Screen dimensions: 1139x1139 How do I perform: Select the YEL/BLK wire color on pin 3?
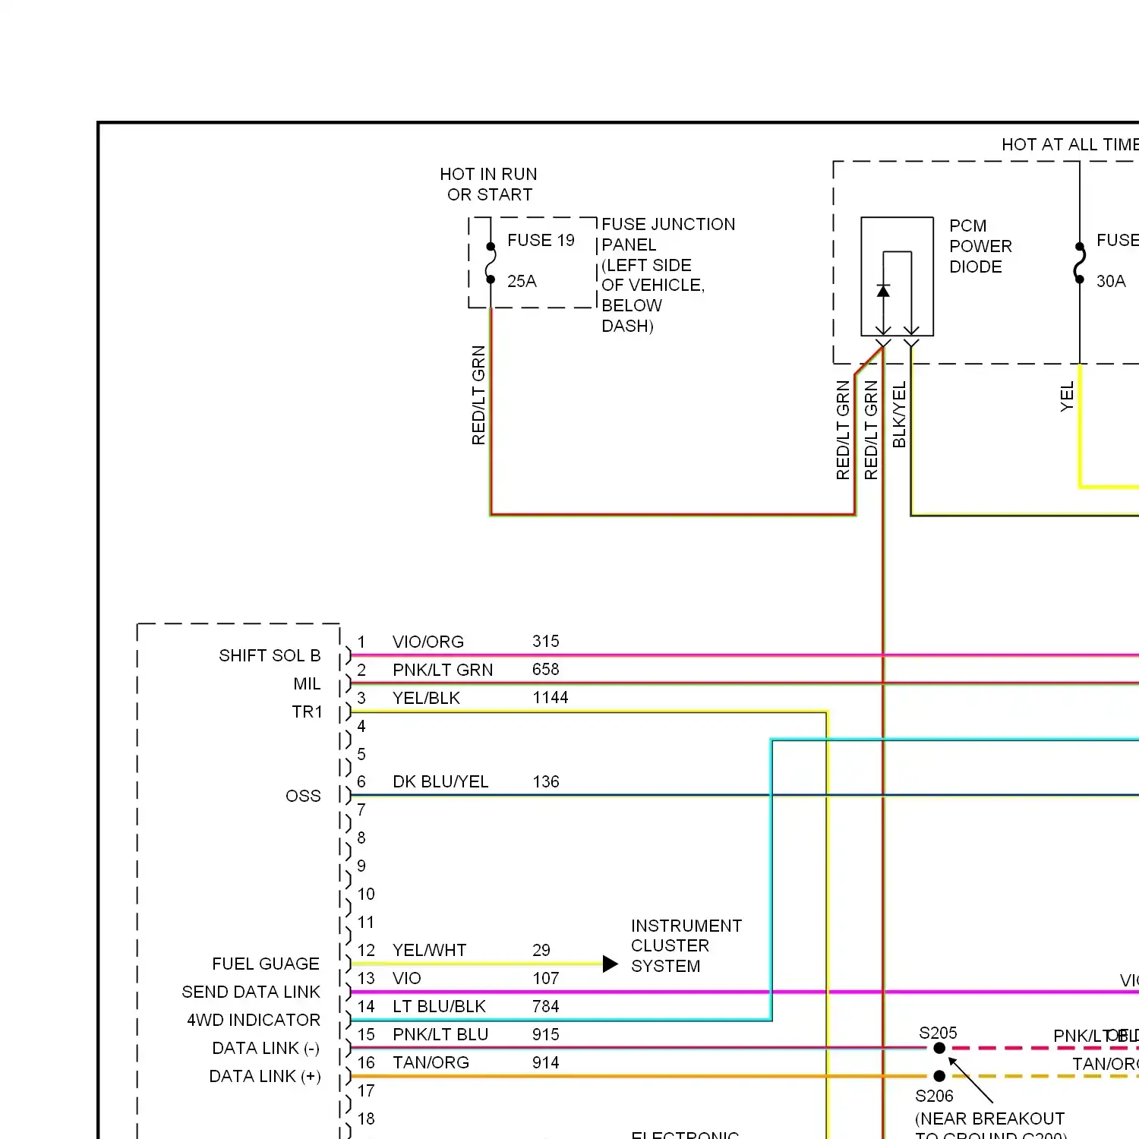pos(426,698)
